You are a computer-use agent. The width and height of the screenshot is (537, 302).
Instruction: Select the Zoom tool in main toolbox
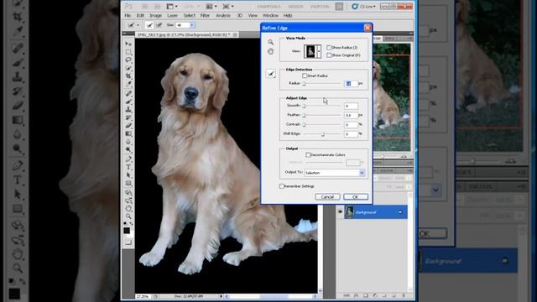pyautogui.click(x=128, y=216)
